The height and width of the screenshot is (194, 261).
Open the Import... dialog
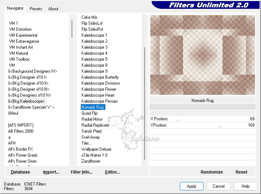tap(51, 172)
